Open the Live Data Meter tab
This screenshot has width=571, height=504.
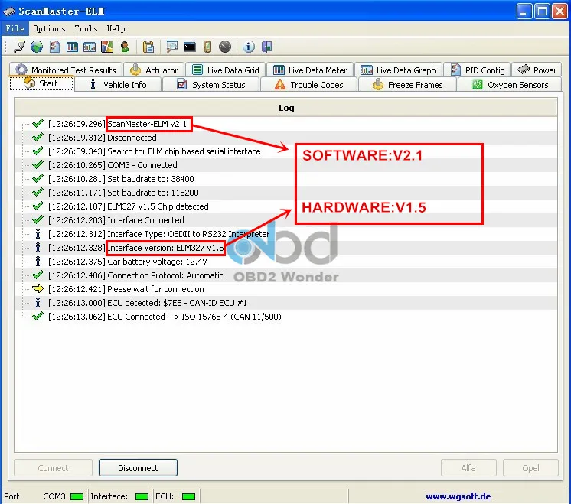coord(309,70)
